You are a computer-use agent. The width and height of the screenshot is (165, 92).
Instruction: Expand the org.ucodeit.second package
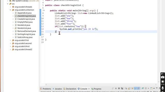(x=10, y=43)
